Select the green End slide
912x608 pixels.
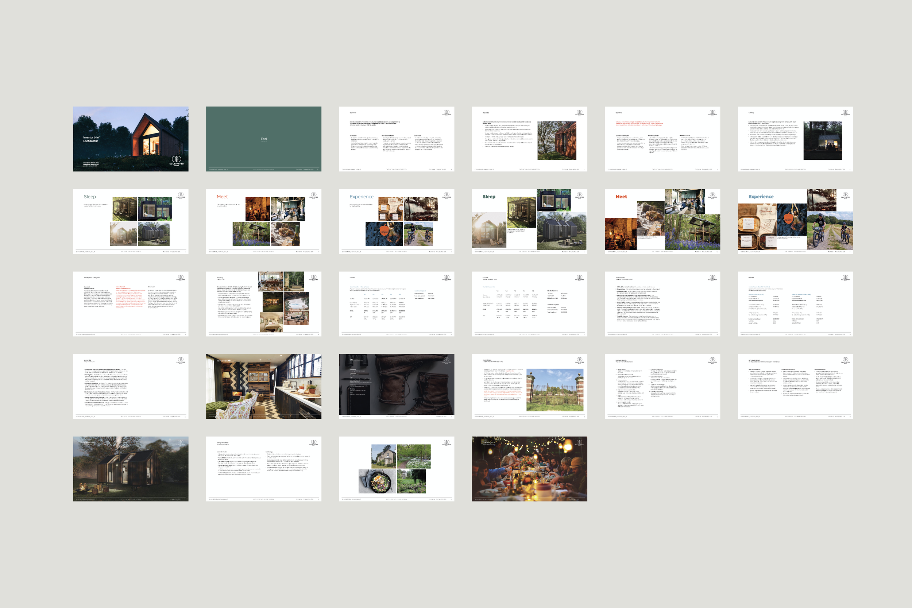click(x=264, y=139)
